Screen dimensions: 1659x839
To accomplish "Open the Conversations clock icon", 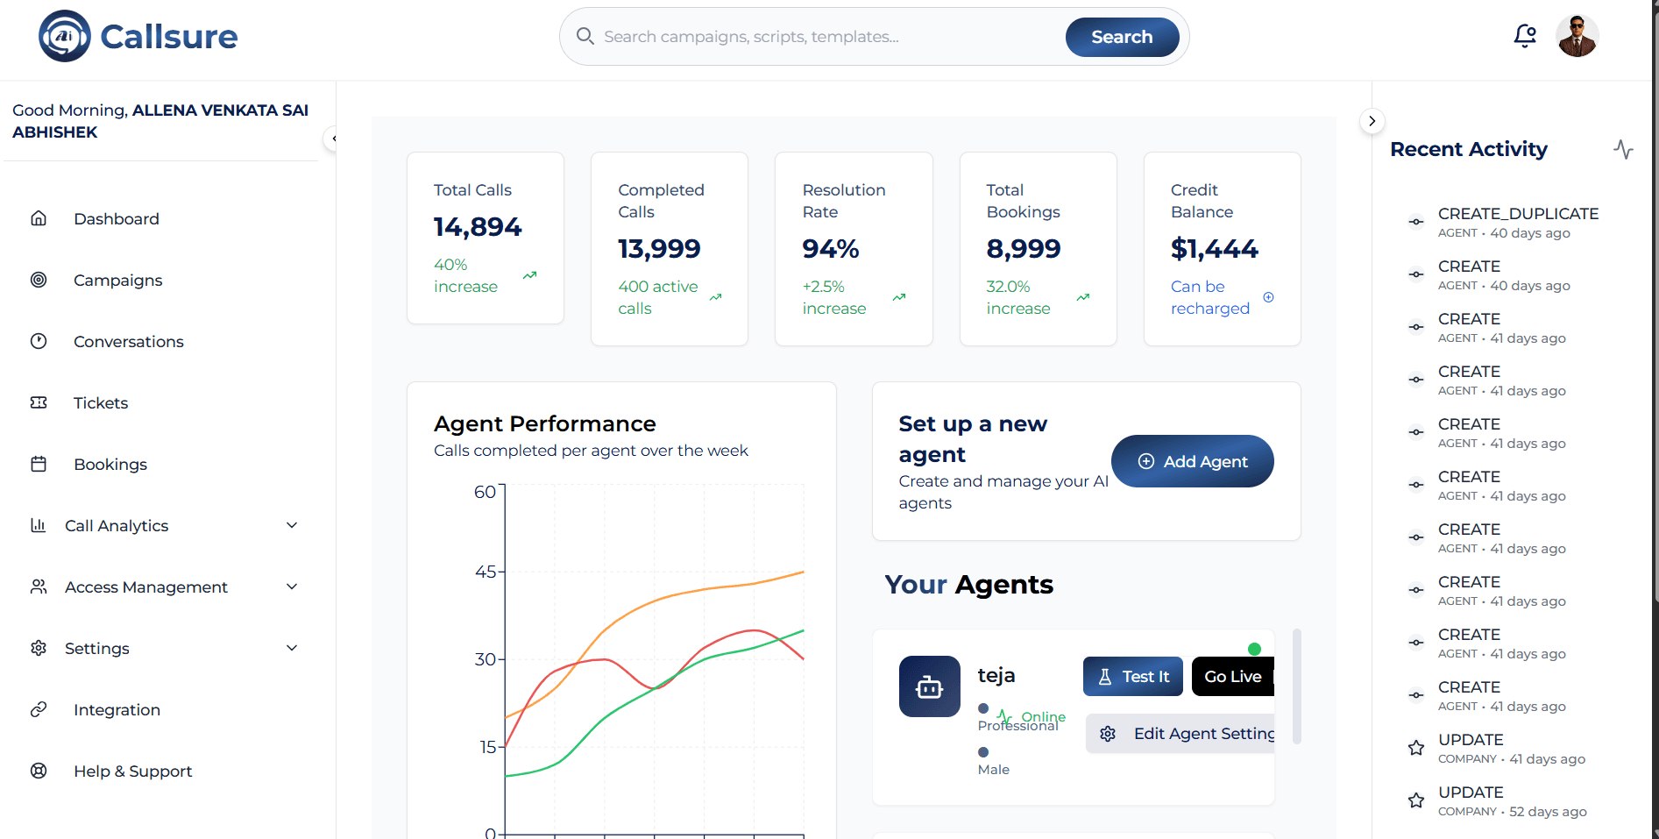I will [x=39, y=341].
